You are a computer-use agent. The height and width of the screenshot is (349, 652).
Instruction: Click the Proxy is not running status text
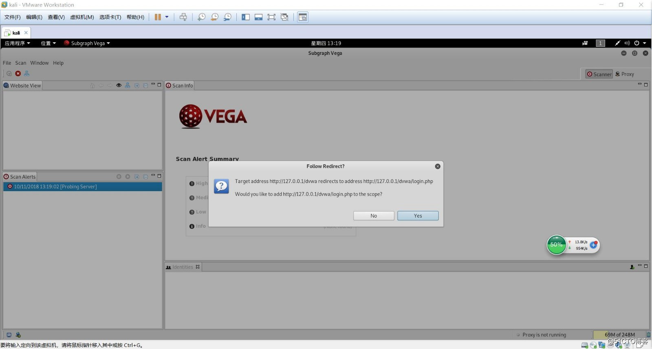[544, 335]
